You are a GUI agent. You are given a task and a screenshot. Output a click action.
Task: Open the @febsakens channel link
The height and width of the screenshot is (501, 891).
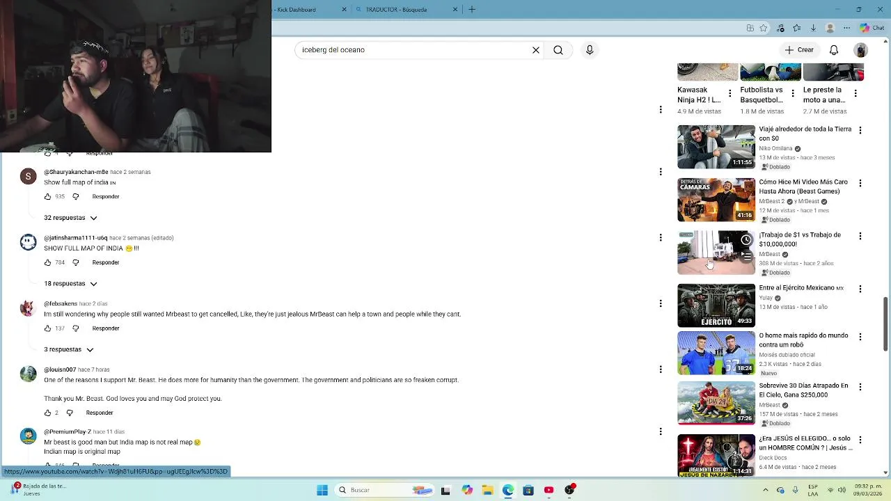[x=61, y=304]
